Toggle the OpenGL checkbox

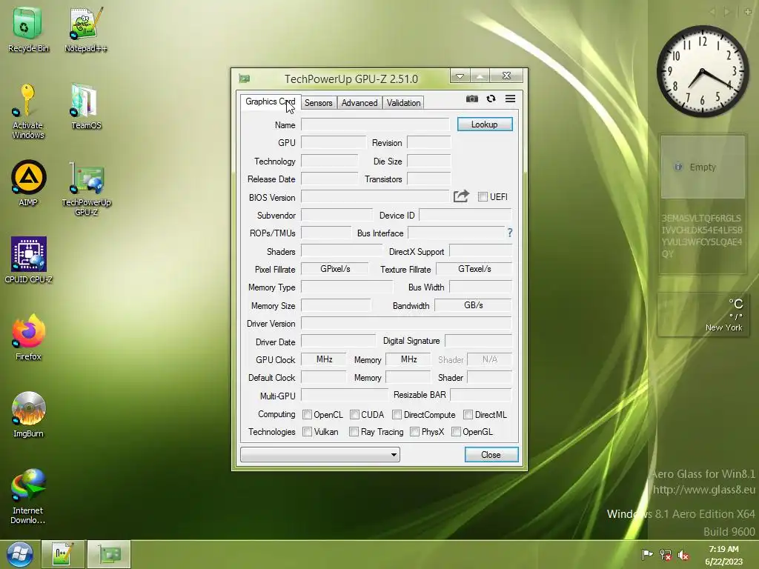[x=456, y=432]
